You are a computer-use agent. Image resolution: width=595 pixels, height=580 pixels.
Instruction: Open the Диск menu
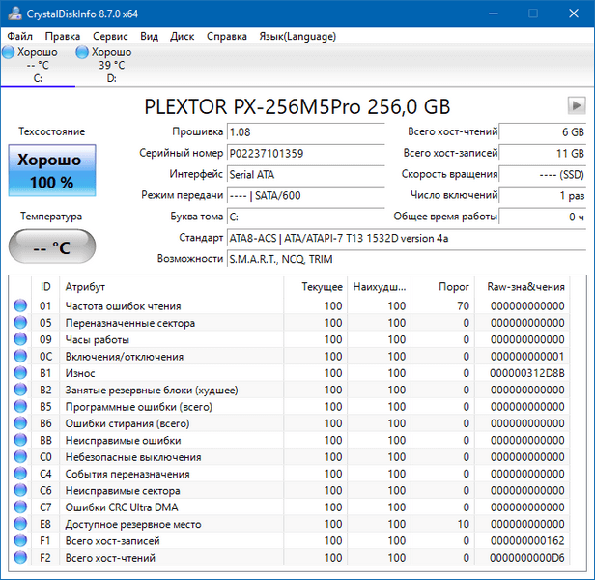point(182,37)
